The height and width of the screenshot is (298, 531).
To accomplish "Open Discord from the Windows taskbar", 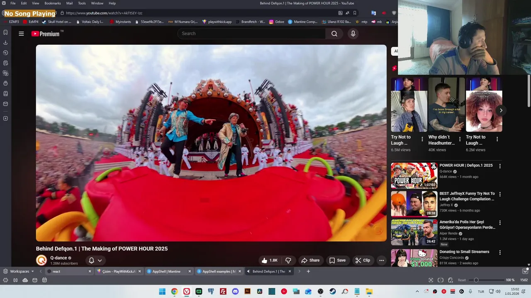I will (x=235, y=291).
